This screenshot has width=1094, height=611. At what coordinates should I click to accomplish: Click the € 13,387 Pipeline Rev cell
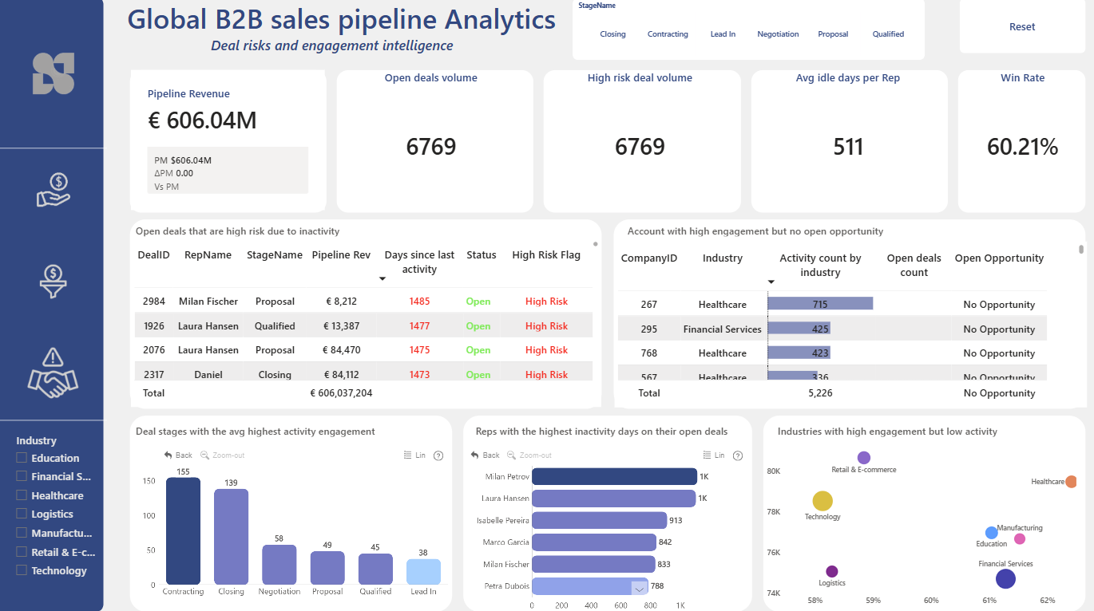click(341, 326)
